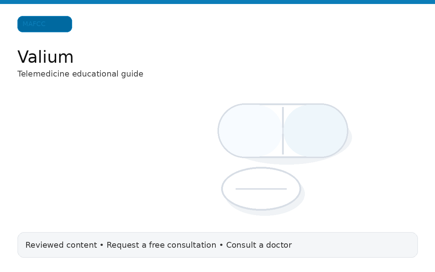The height and width of the screenshot is (272, 435).
Task: Select the oval scored tablet illustration
Action: 261,189
